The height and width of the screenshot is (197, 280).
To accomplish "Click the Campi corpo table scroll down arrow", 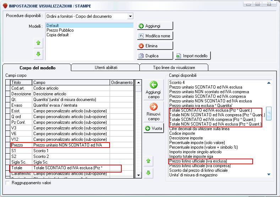I will 138,175.
